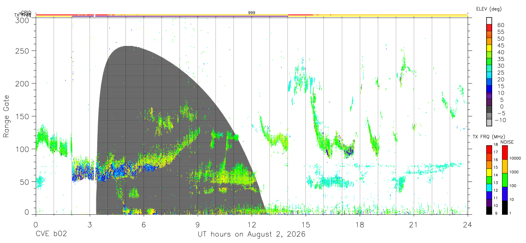Select the red top segment of TX FRQ colorbar

[489, 149]
